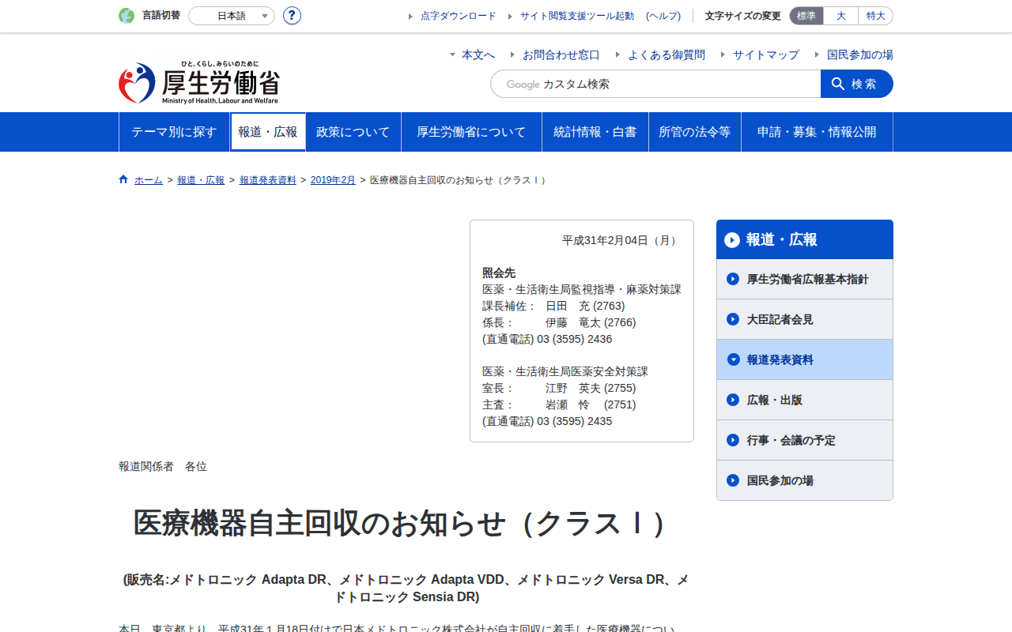
Task: Click arrow icon beside sidebar 報道・広報 heading
Action: [732, 239]
